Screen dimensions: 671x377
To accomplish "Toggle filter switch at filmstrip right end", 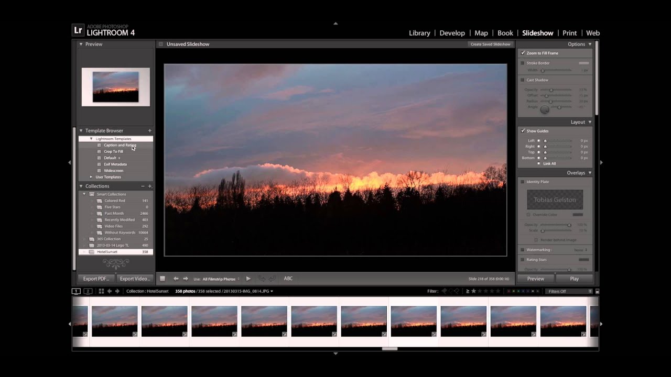I will click(597, 291).
